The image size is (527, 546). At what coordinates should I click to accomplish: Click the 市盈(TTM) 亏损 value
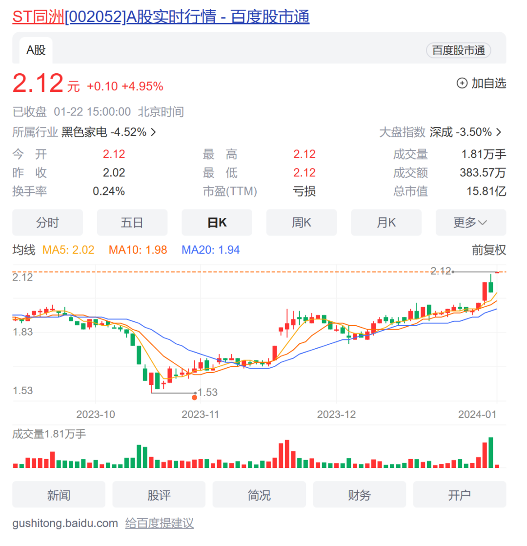(304, 191)
